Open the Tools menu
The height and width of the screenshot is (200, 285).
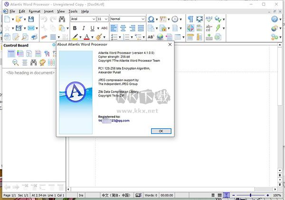[x=73, y=10]
